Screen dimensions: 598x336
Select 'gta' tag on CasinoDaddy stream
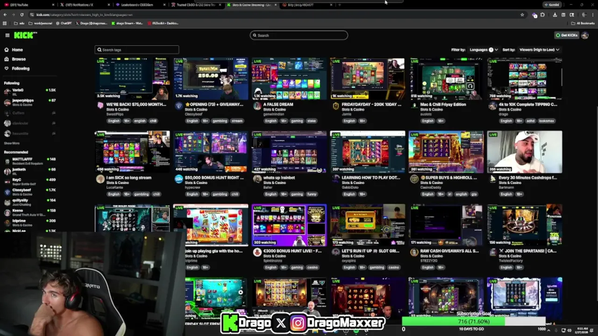pyautogui.click(x=474, y=194)
